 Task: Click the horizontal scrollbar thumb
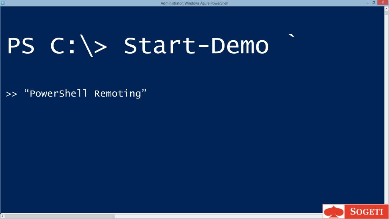[x=60, y=216]
